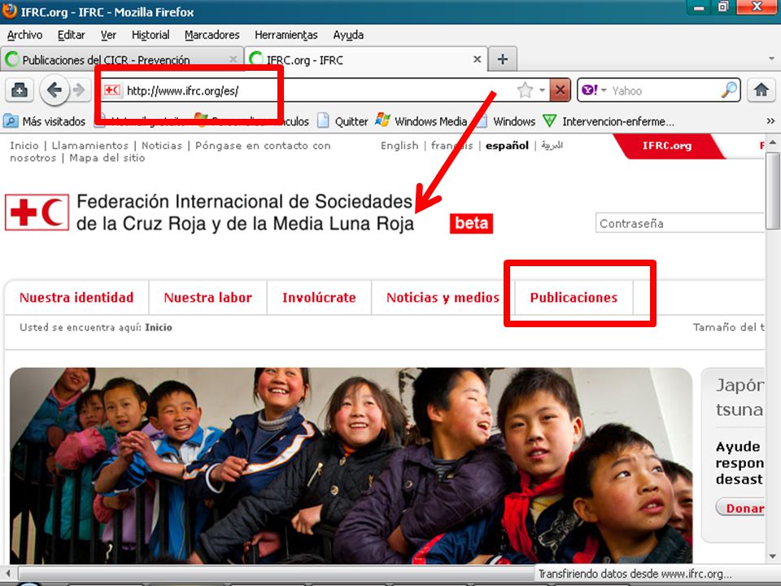Switch to the Publicaciones del CICR tab
The image size is (781, 586).
(x=121, y=59)
